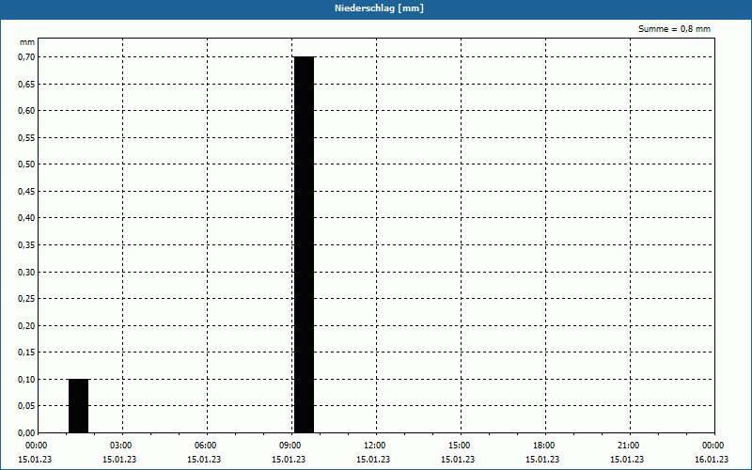Click the 0,35 y-axis label
Image resolution: width=752 pixels, height=470 pixels.
click(x=26, y=245)
